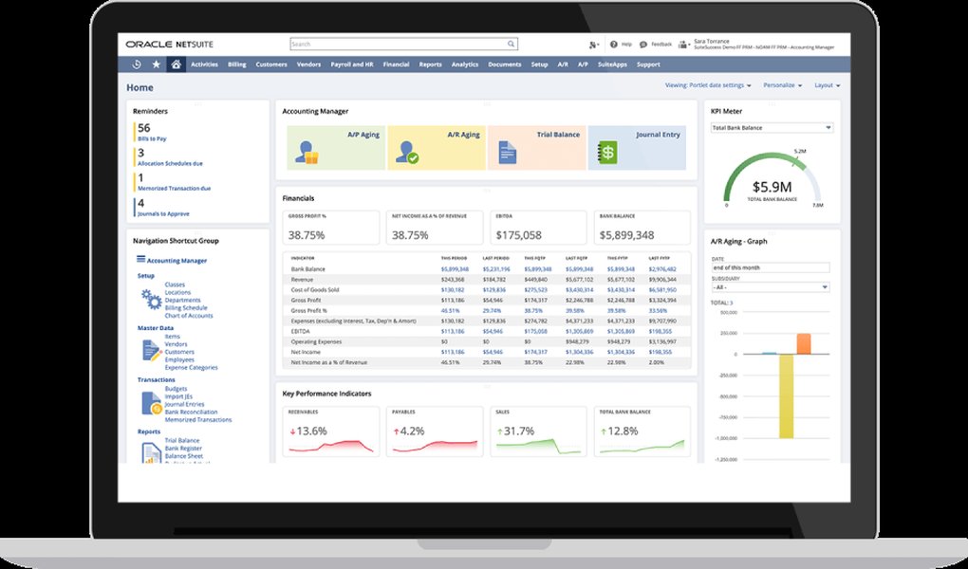Expand the Layout dropdown
Viewport: 968px width, 569px height.
click(828, 85)
